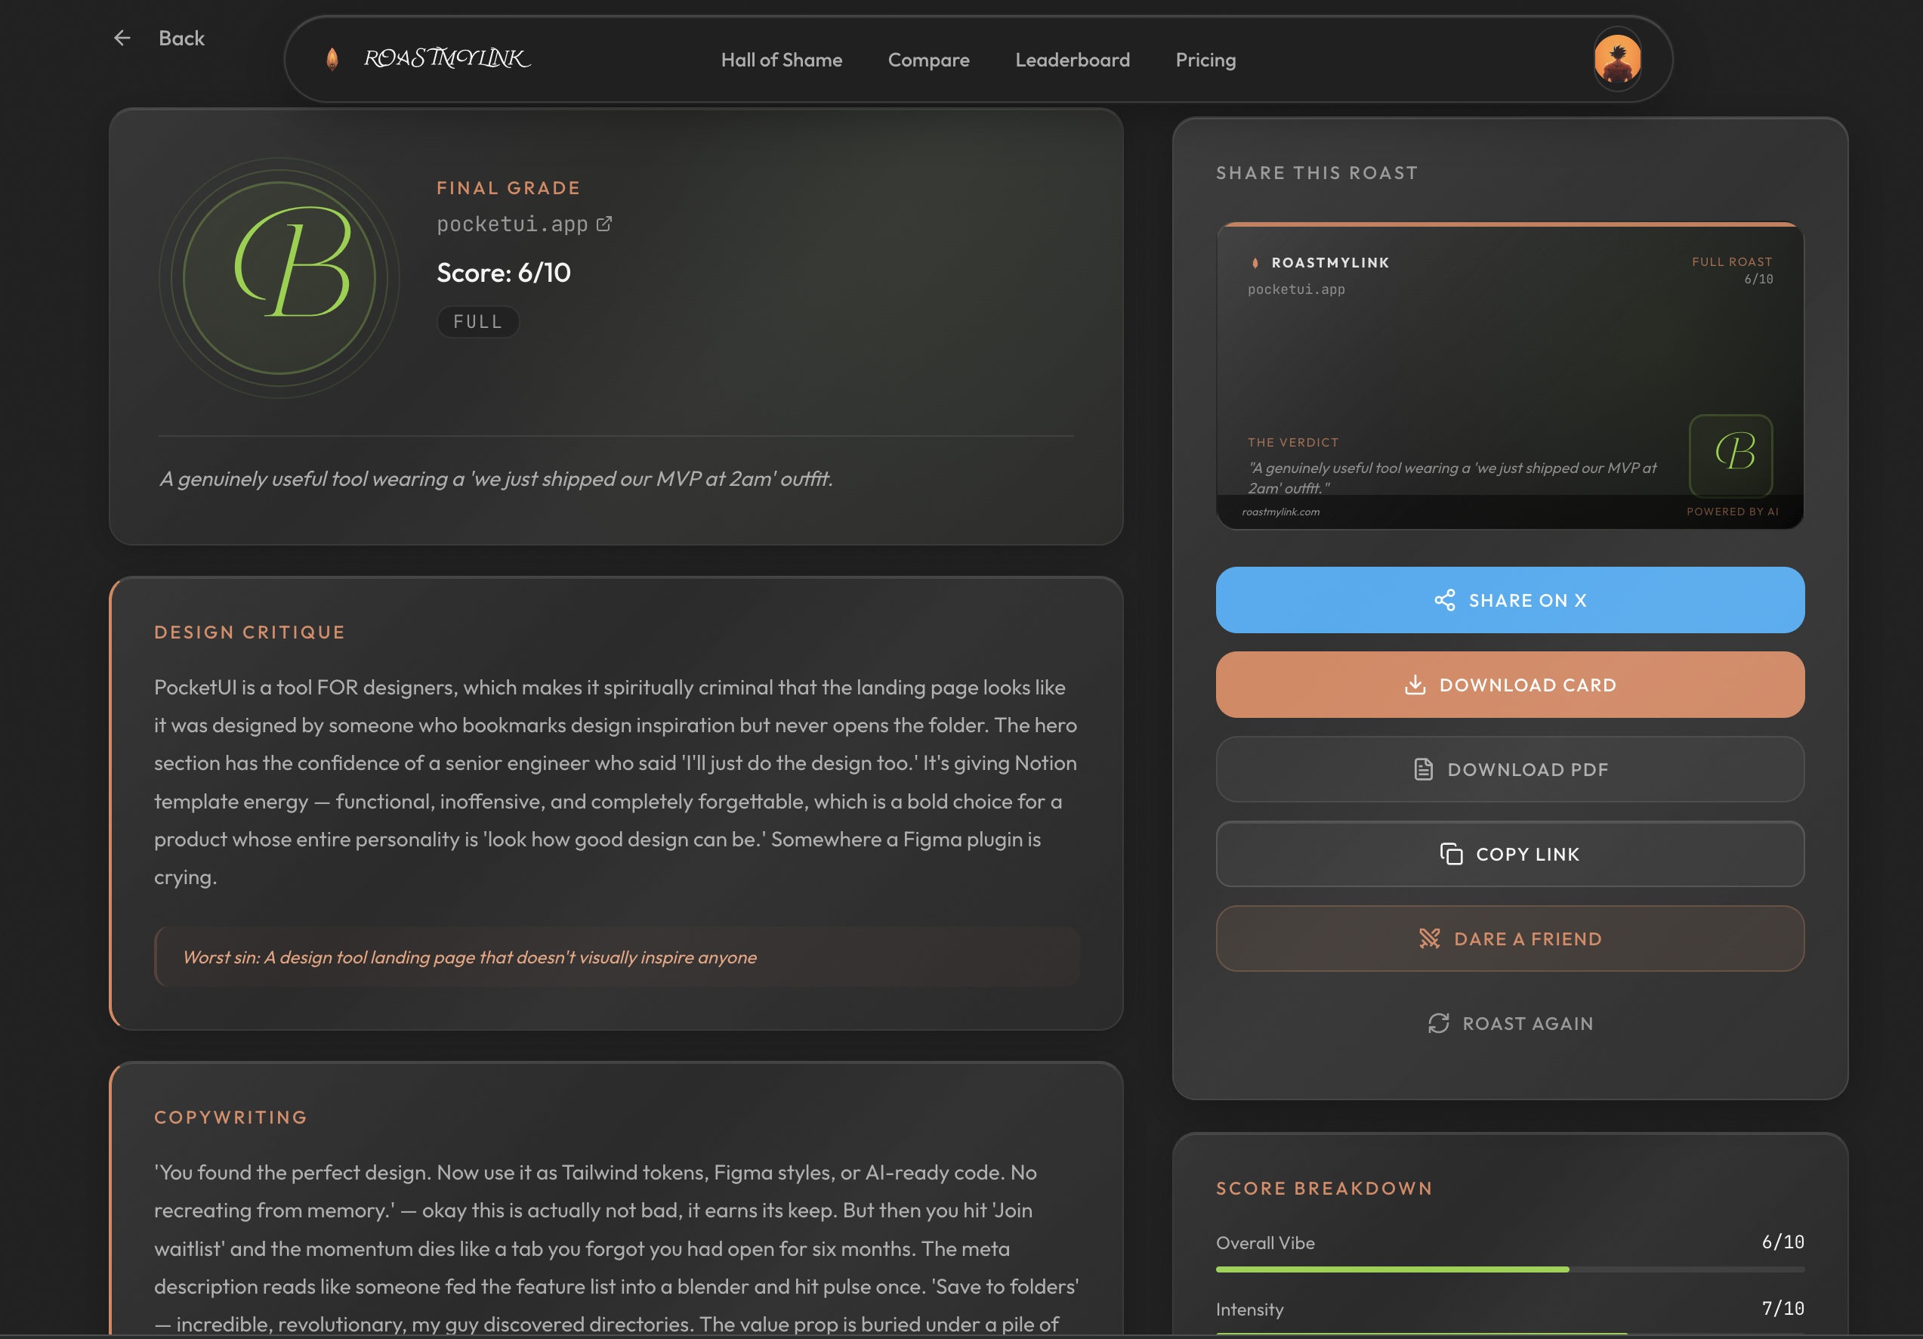This screenshot has width=1923, height=1339.
Task: Click the Overall Vibe score bar
Action: pyautogui.click(x=1509, y=1269)
